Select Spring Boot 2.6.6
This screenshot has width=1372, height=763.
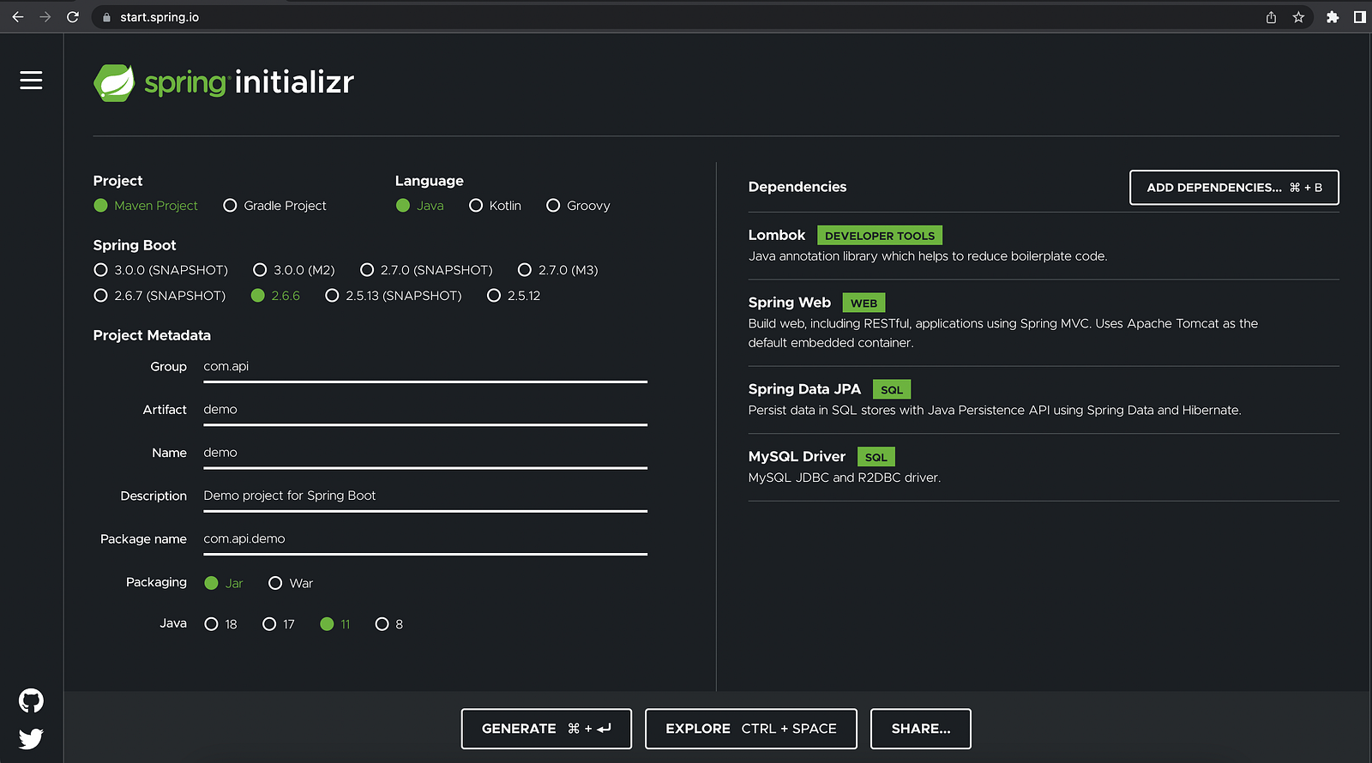tap(275, 296)
